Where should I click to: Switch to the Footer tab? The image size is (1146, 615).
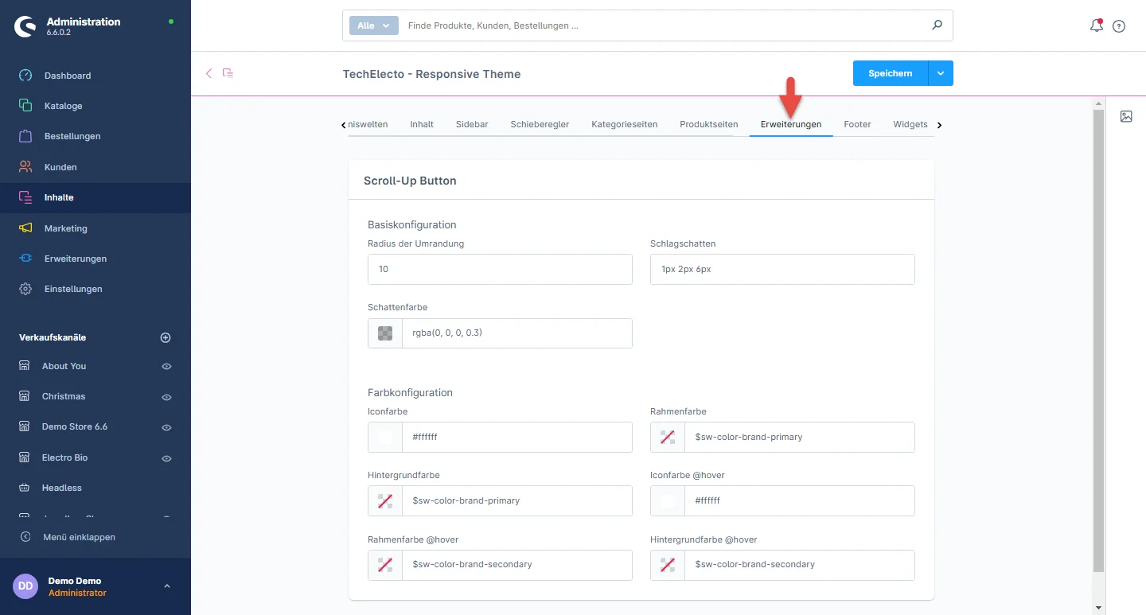pyautogui.click(x=857, y=124)
